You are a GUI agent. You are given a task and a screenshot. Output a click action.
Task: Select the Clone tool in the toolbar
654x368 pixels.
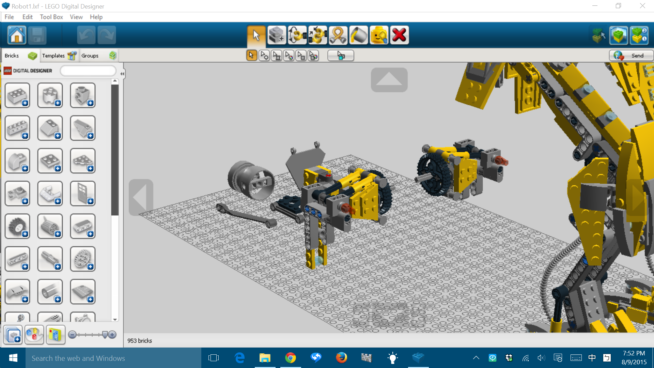point(277,35)
